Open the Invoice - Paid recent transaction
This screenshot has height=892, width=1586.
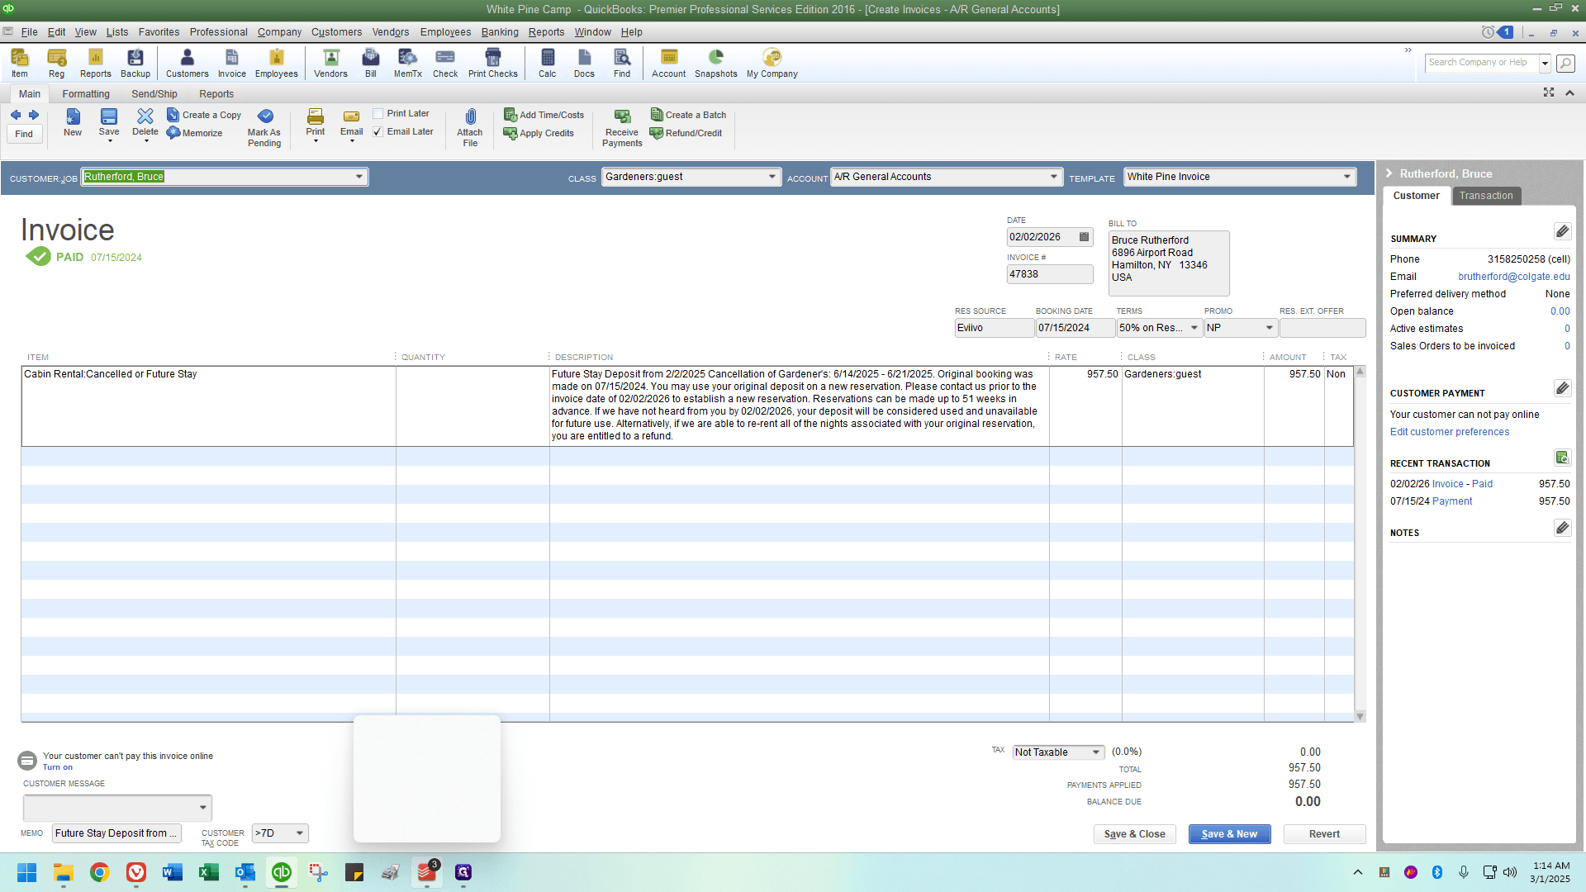point(1462,484)
